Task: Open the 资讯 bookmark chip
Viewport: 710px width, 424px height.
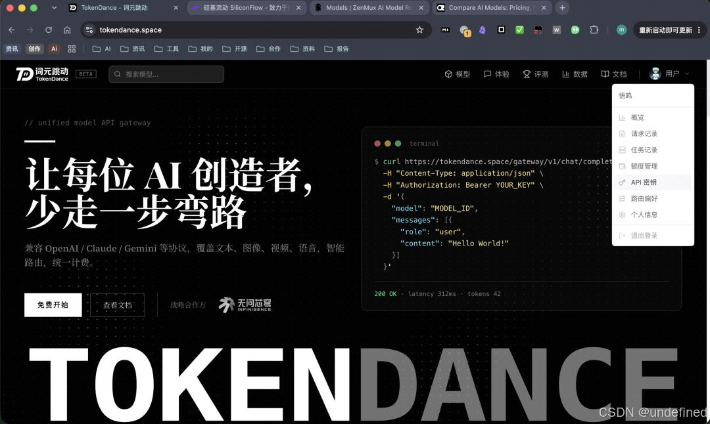Action: (x=12, y=49)
